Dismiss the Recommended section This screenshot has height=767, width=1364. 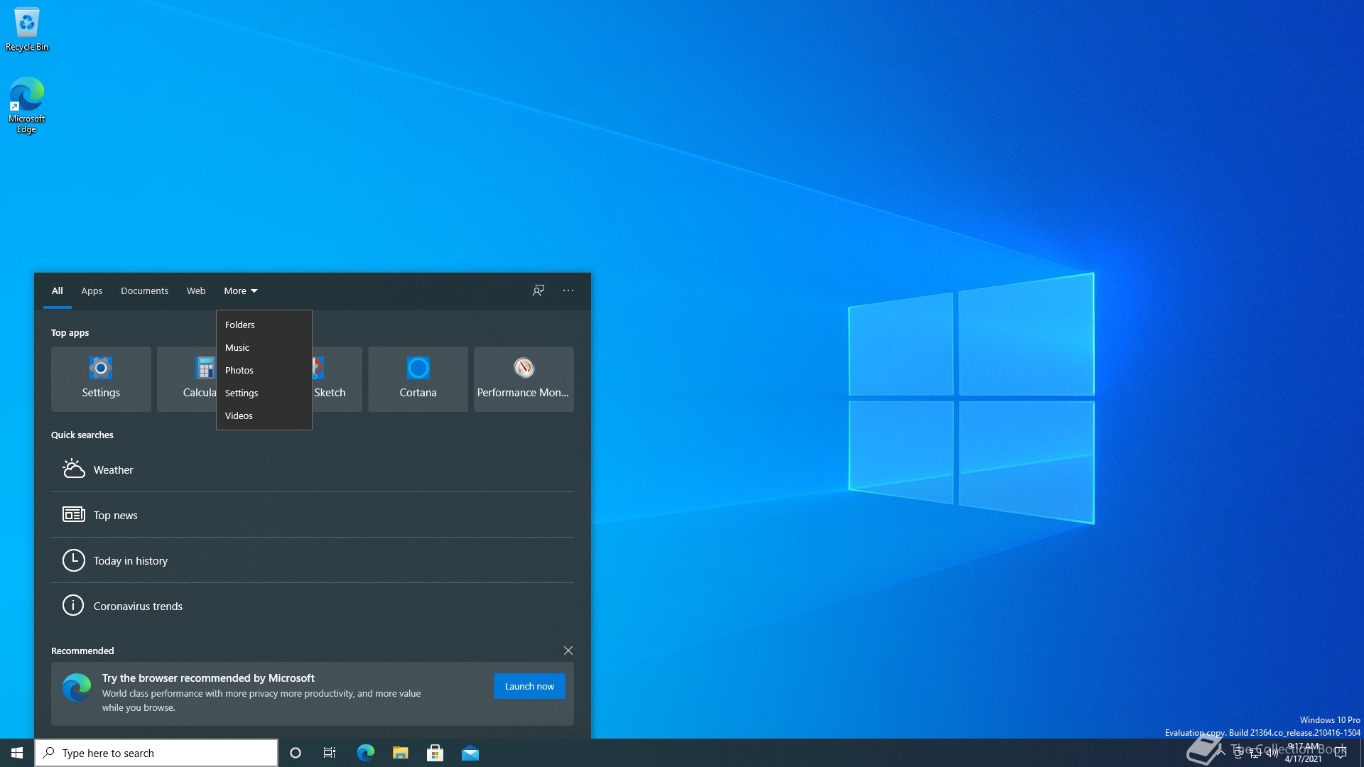coord(568,651)
